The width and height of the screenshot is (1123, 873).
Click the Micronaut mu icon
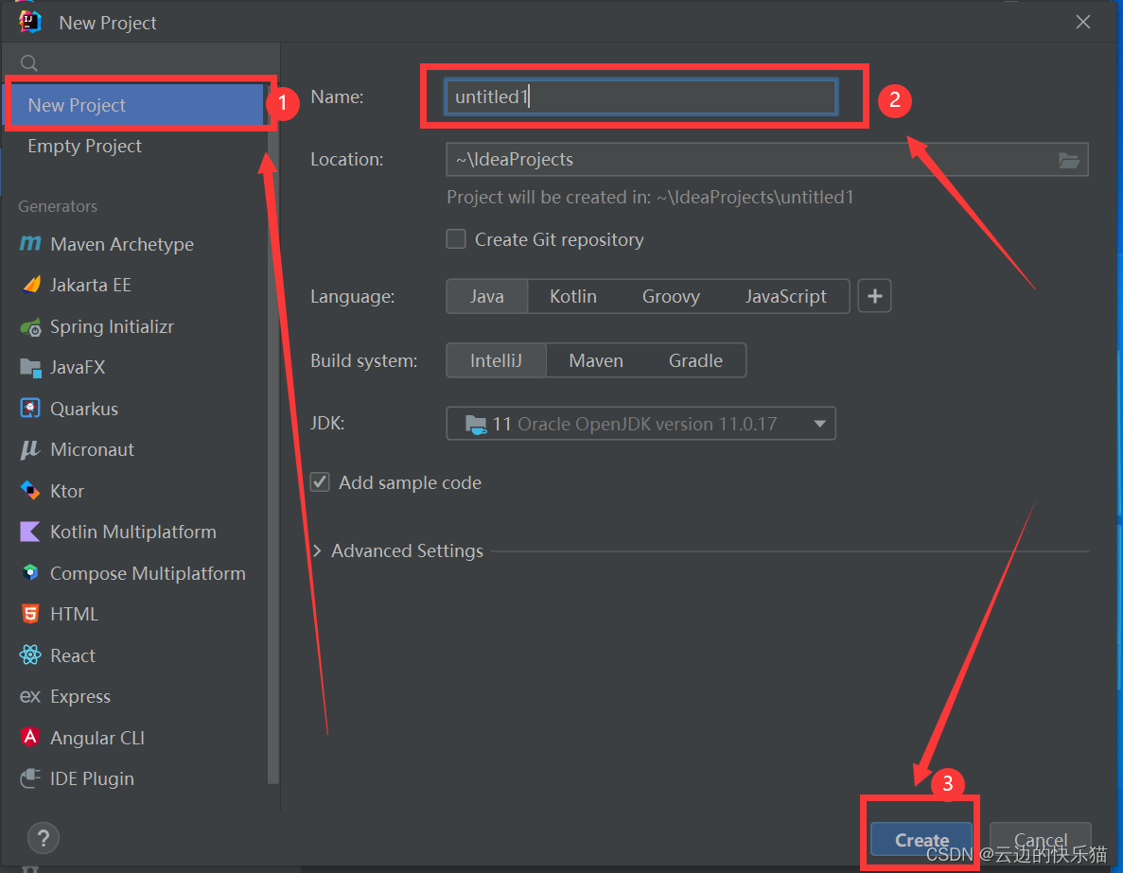30,450
